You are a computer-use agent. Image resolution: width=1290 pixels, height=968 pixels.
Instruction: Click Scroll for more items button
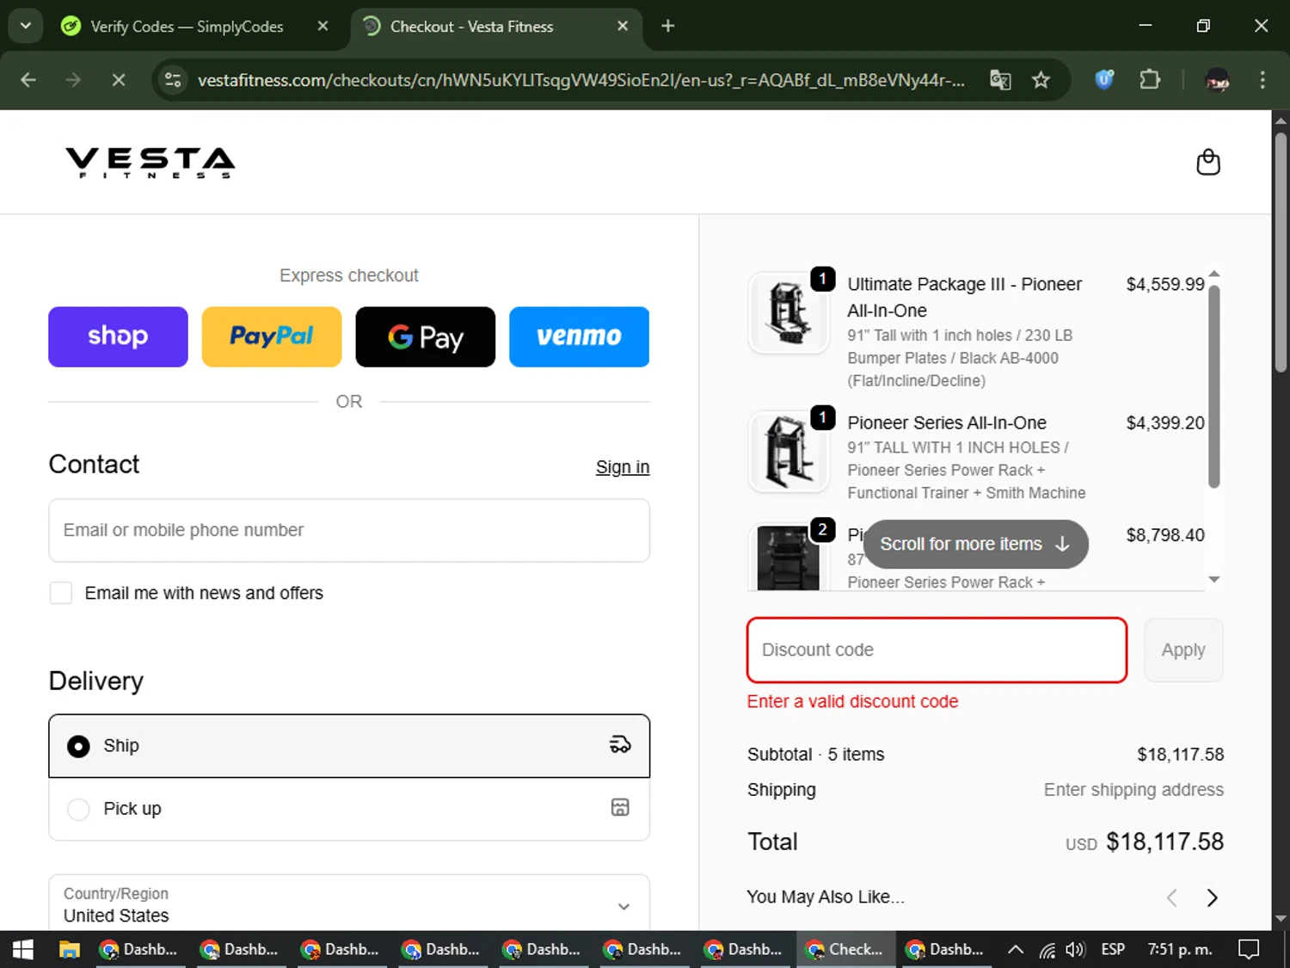click(975, 544)
